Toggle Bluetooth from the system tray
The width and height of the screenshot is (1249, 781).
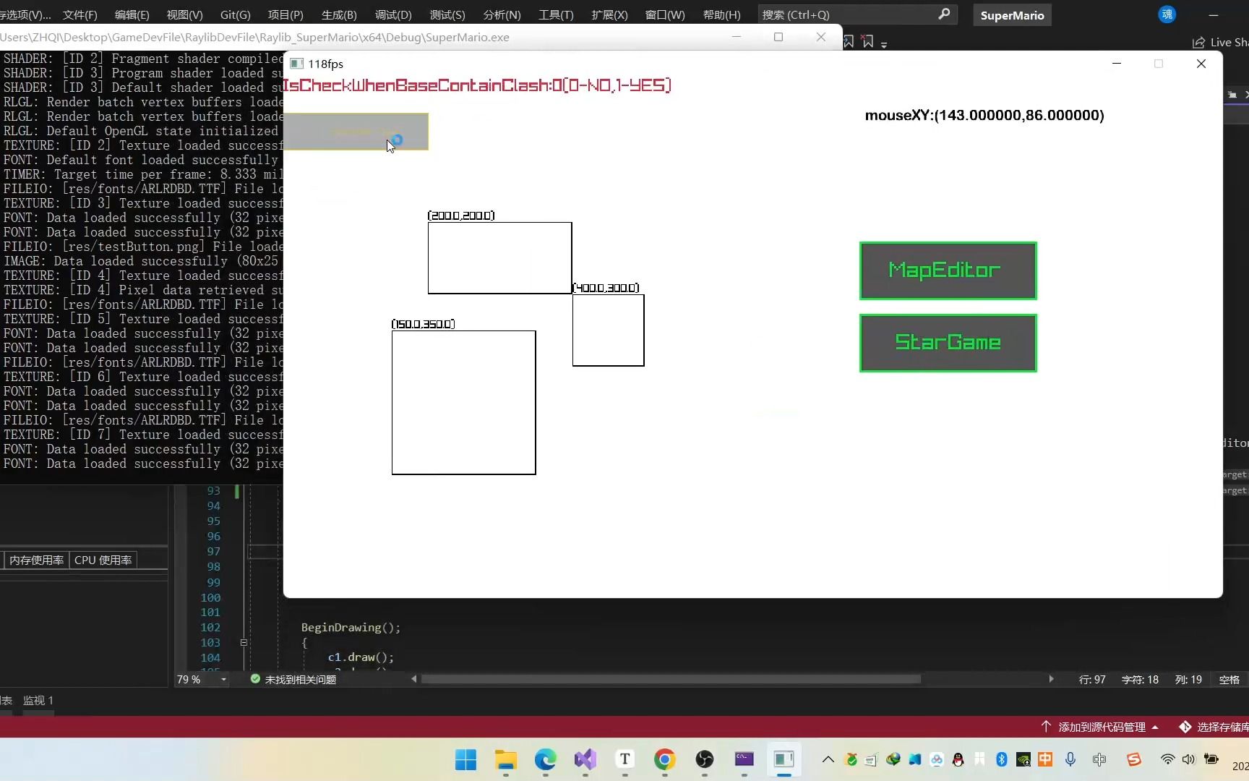(x=1001, y=759)
